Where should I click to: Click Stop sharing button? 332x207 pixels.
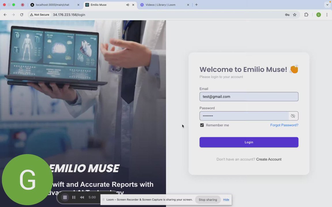pos(208,200)
